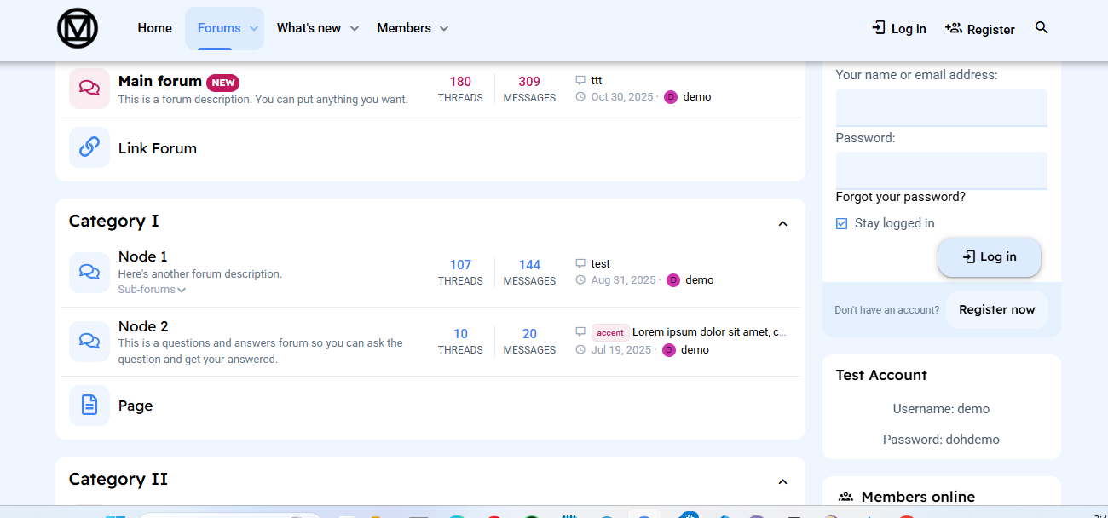
Task: Click demo avatar beside Oct 30, 2025
Action: (x=671, y=97)
